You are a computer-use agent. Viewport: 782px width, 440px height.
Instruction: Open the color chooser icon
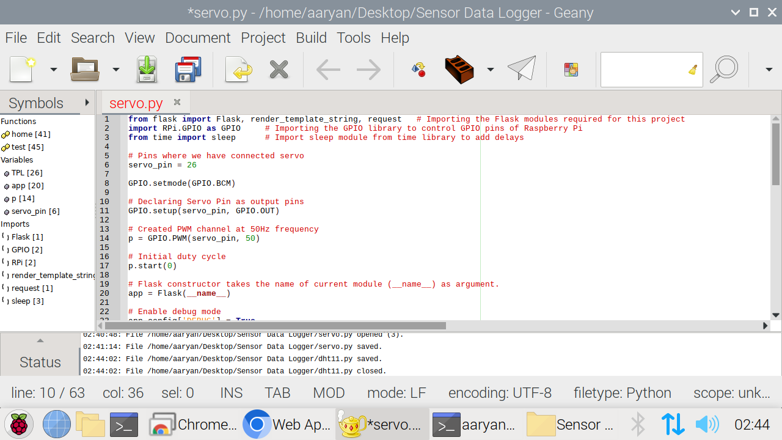[571, 69]
